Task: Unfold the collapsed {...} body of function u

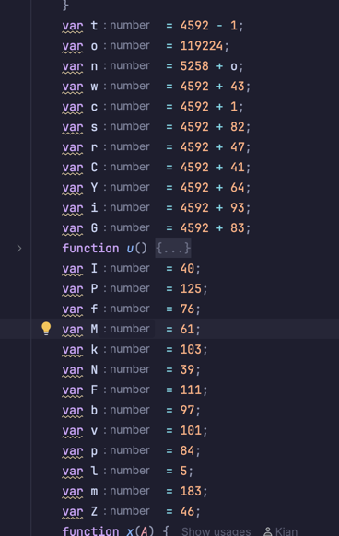Action: pyautogui.click(x=173, y=248)
